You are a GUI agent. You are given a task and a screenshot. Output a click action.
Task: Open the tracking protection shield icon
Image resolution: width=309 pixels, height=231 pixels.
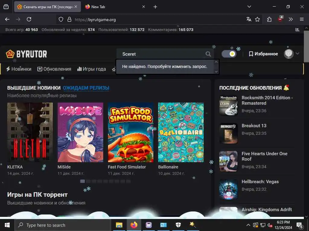click(x=61, y=19)
